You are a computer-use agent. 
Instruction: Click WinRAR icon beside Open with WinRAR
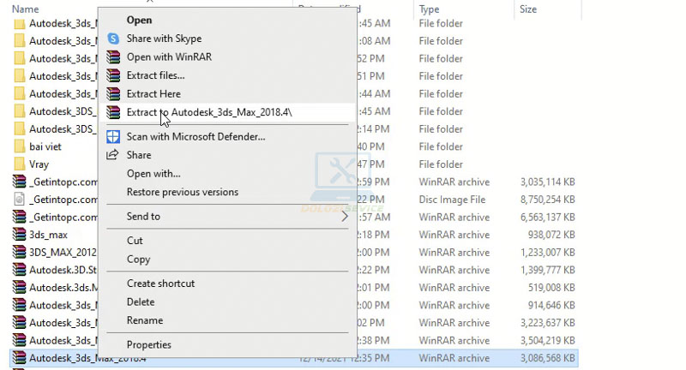coord(112,57)
